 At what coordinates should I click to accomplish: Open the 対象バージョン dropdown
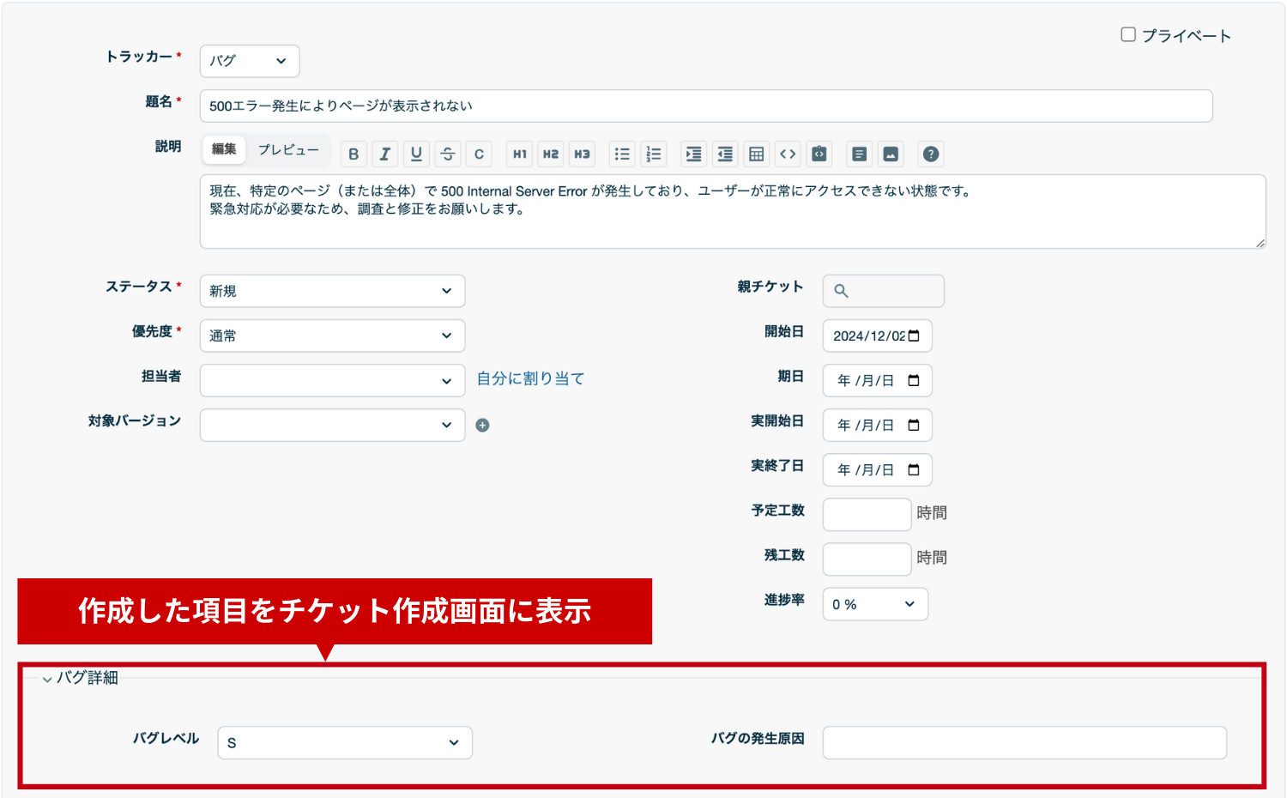[332, 425]
